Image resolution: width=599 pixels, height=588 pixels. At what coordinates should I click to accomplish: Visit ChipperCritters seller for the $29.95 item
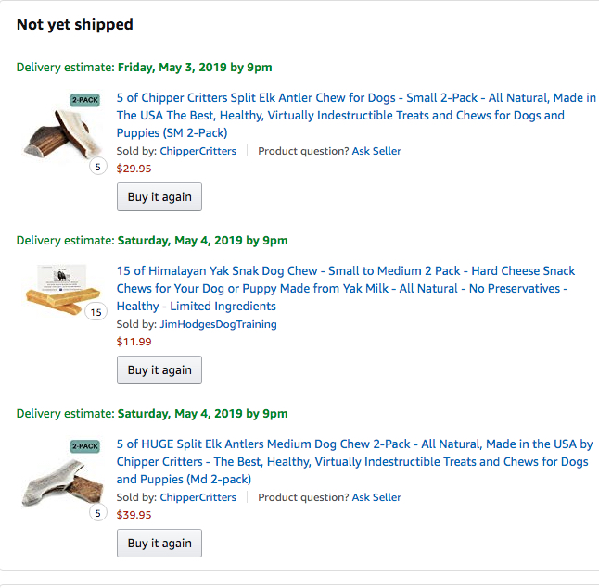[198, 151]
